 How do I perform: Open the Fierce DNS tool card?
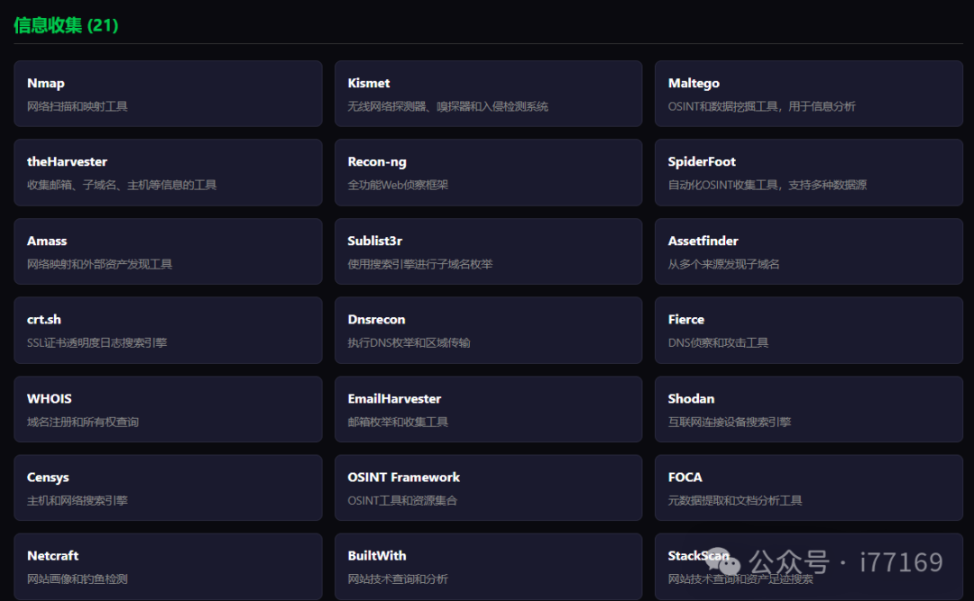tap(809, 331)
